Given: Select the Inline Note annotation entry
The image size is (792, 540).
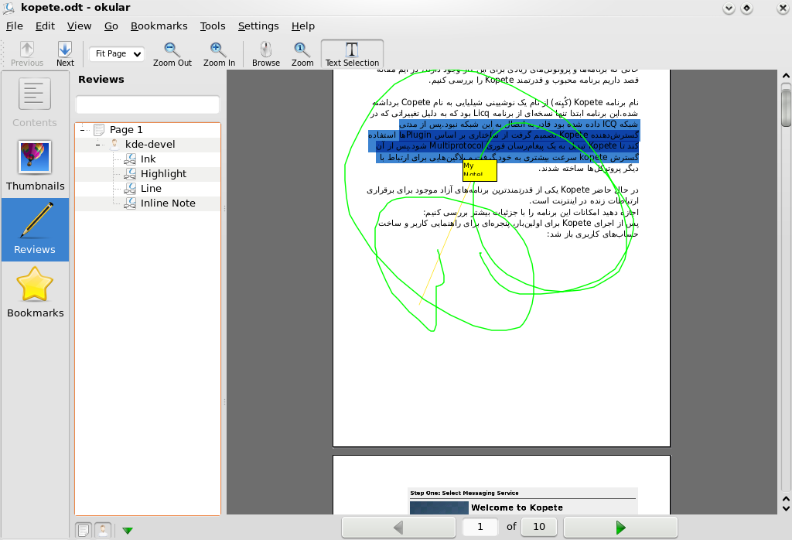Looking at the screenshot, I should tap(148, 203).
